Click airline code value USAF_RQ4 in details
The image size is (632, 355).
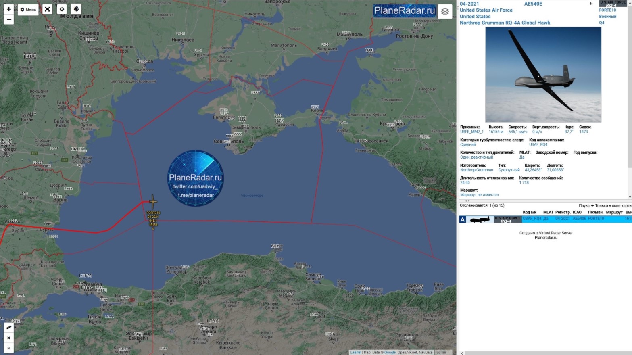(x=538, y=144)
